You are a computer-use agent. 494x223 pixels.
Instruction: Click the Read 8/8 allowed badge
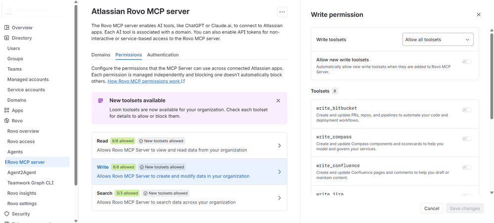click(x=123, y=141)
